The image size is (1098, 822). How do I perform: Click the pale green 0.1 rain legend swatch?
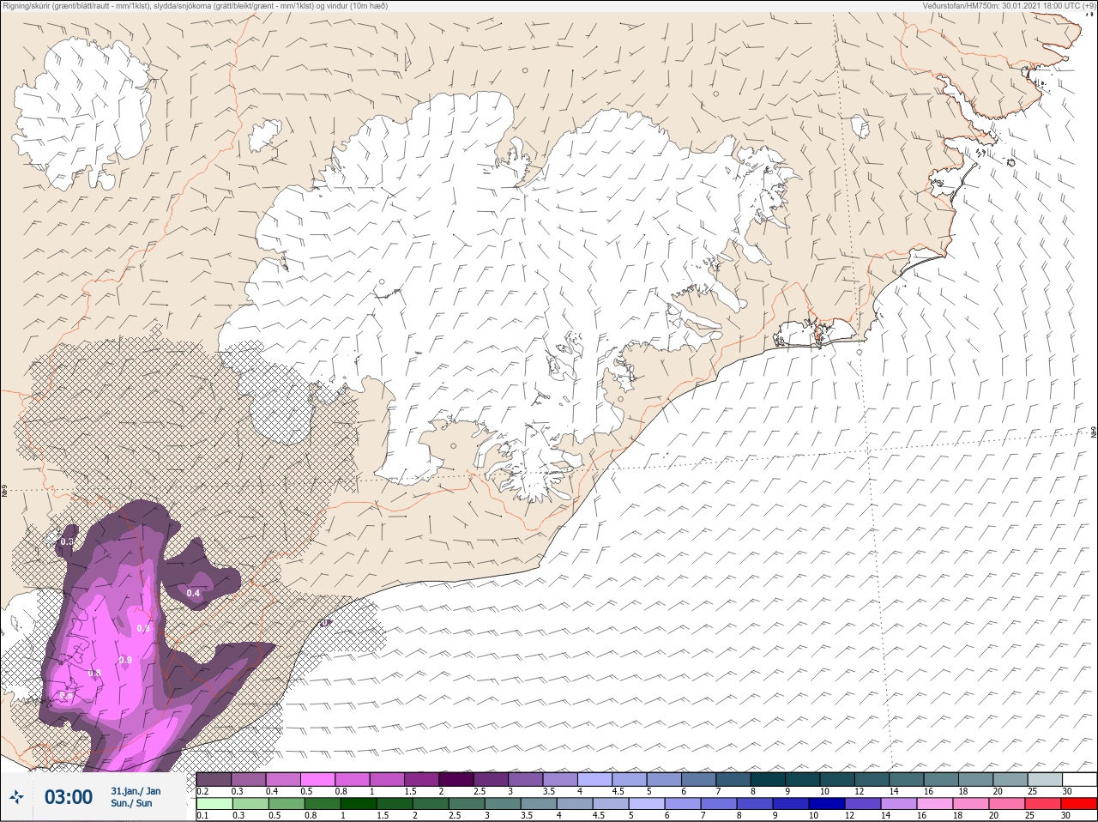click(214, 804)
